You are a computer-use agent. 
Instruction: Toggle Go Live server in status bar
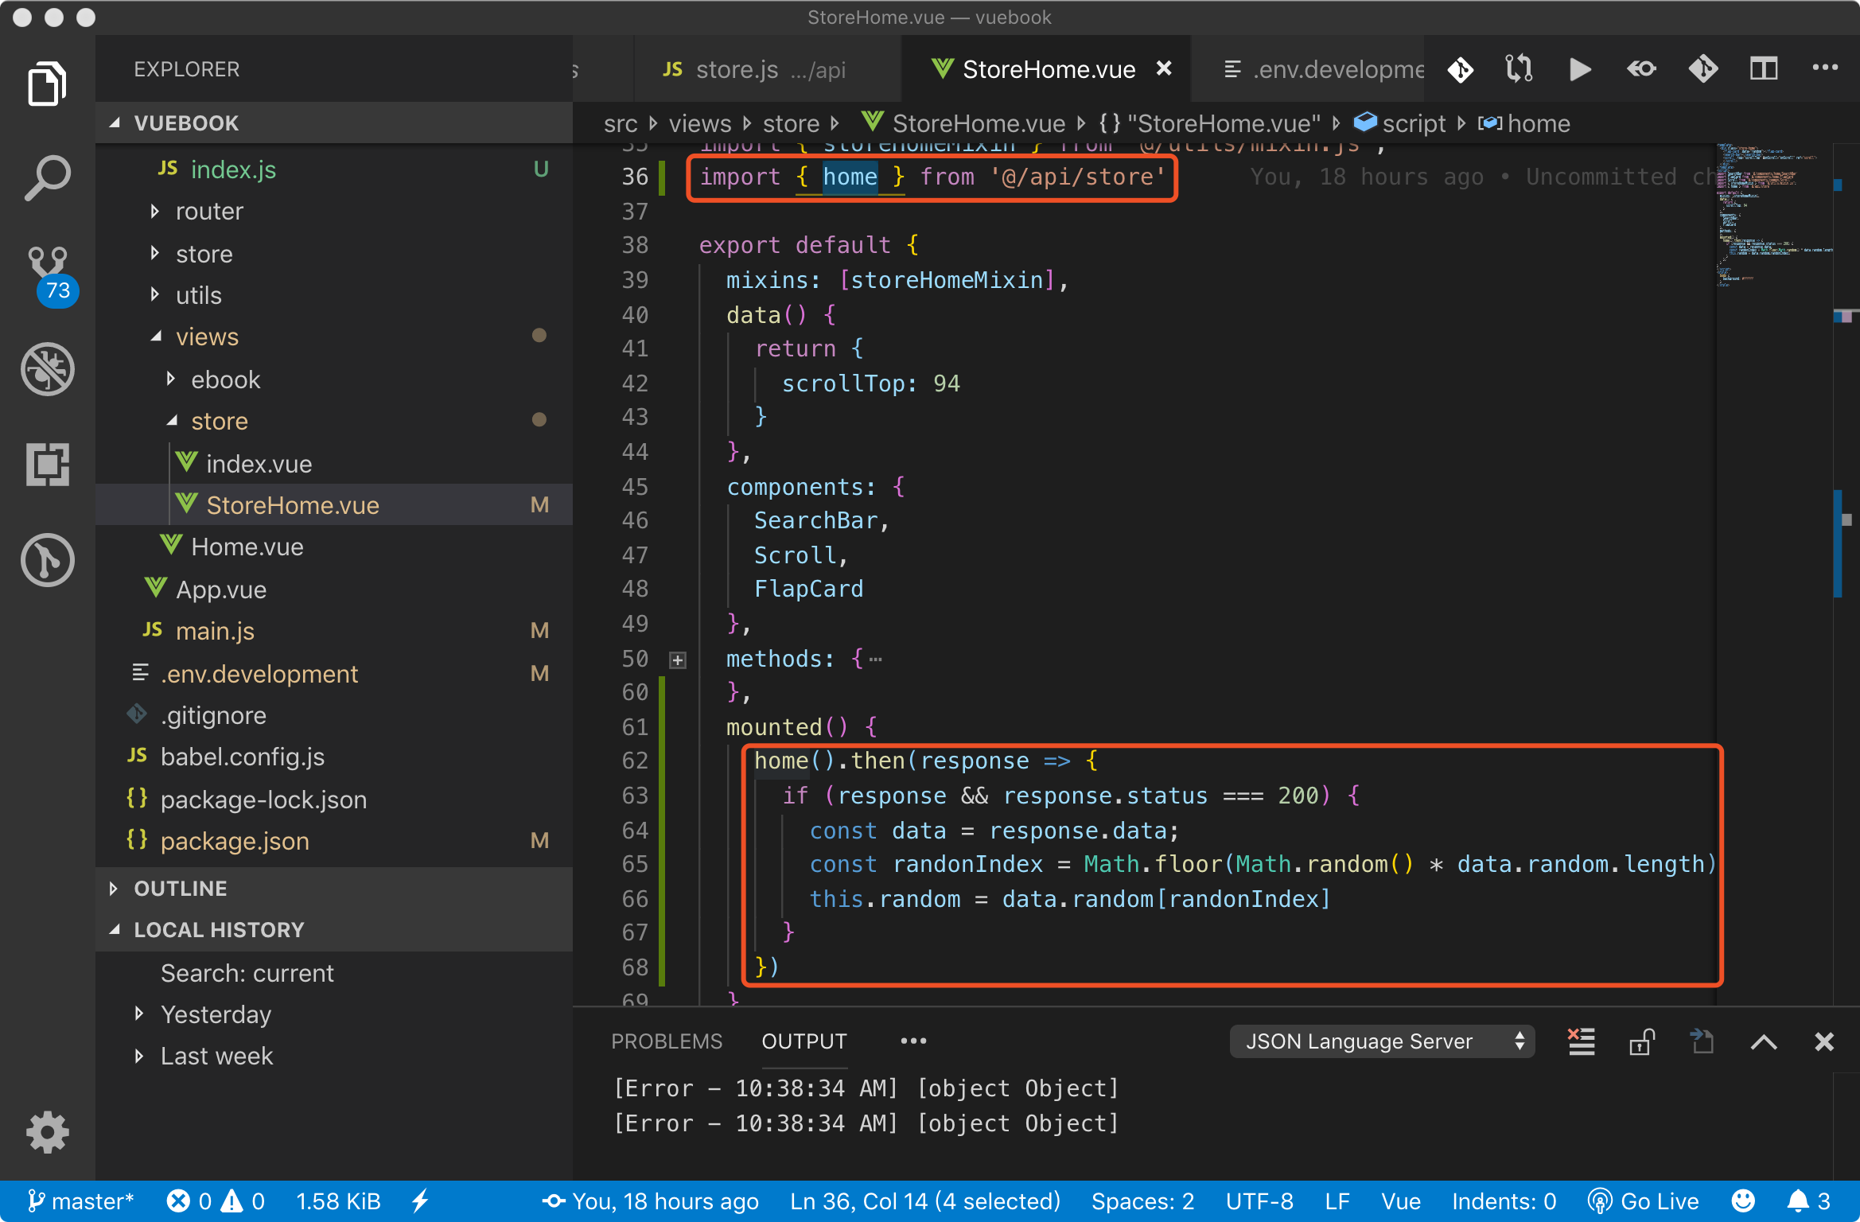pyautogui.click(x=1644, y=1201)
